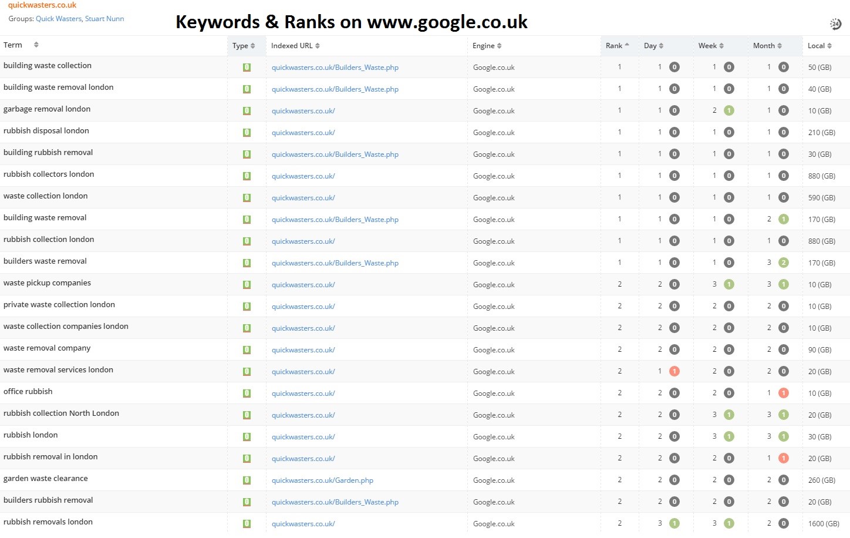Click local volume '590 (GB)' cell
This screenshot has height=538, width=850.
(x=822, y=198)
